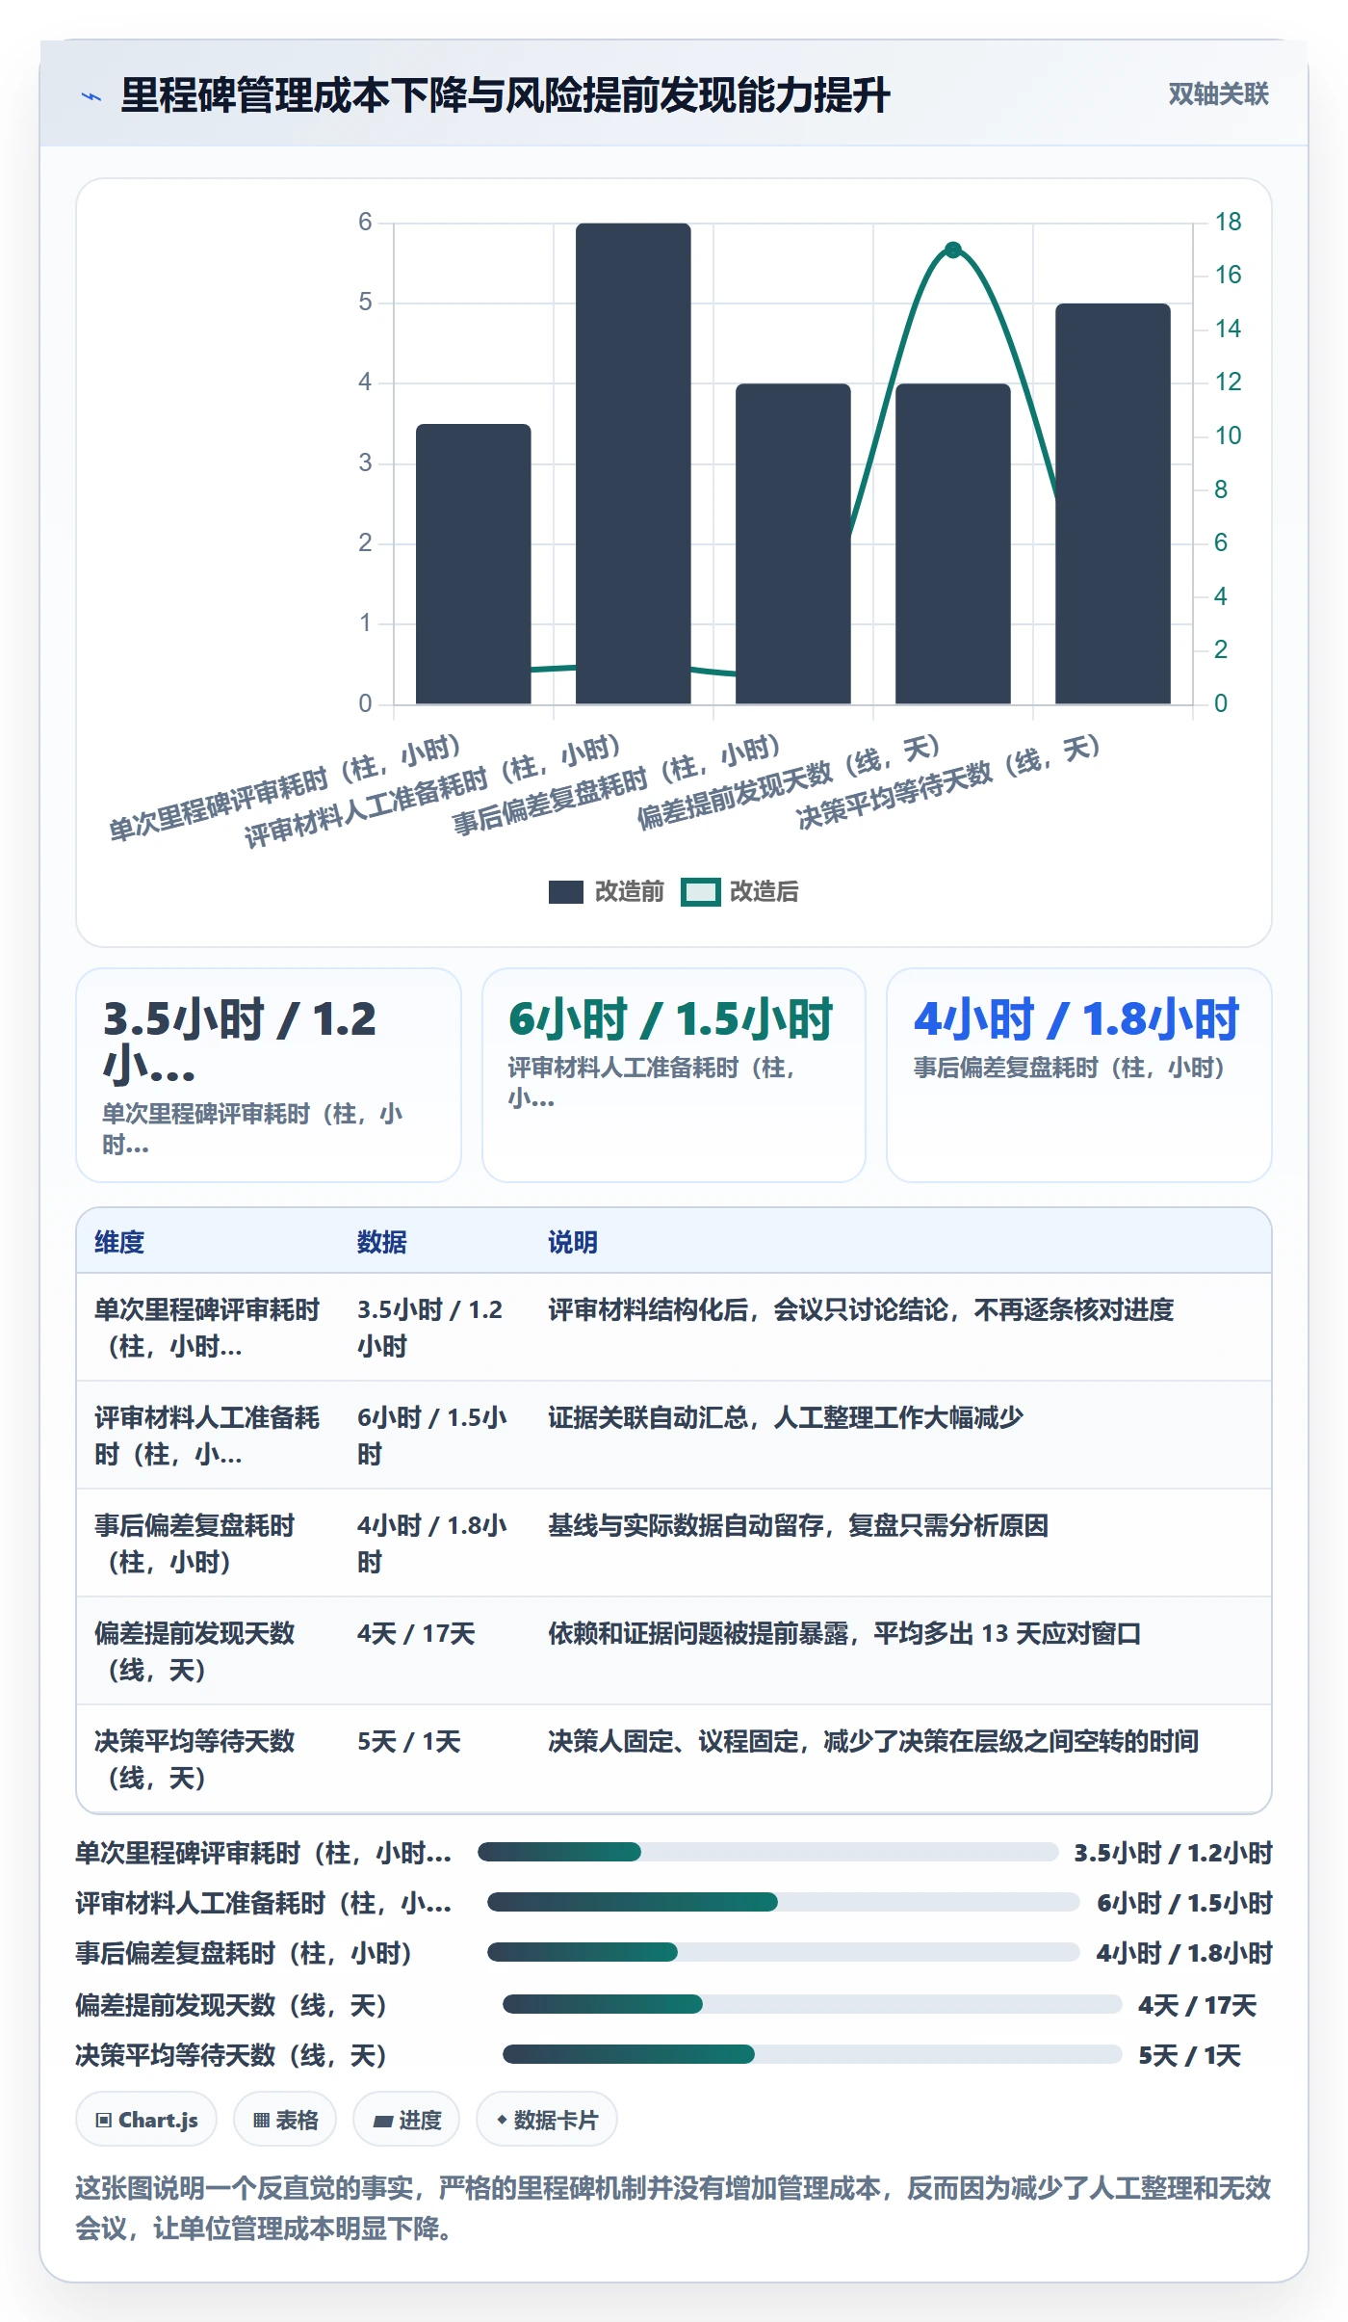The width and height of the screenshot is (1348, 2322).
Task: Select the 数据卡片 chip
Action: click(547, 2119)
